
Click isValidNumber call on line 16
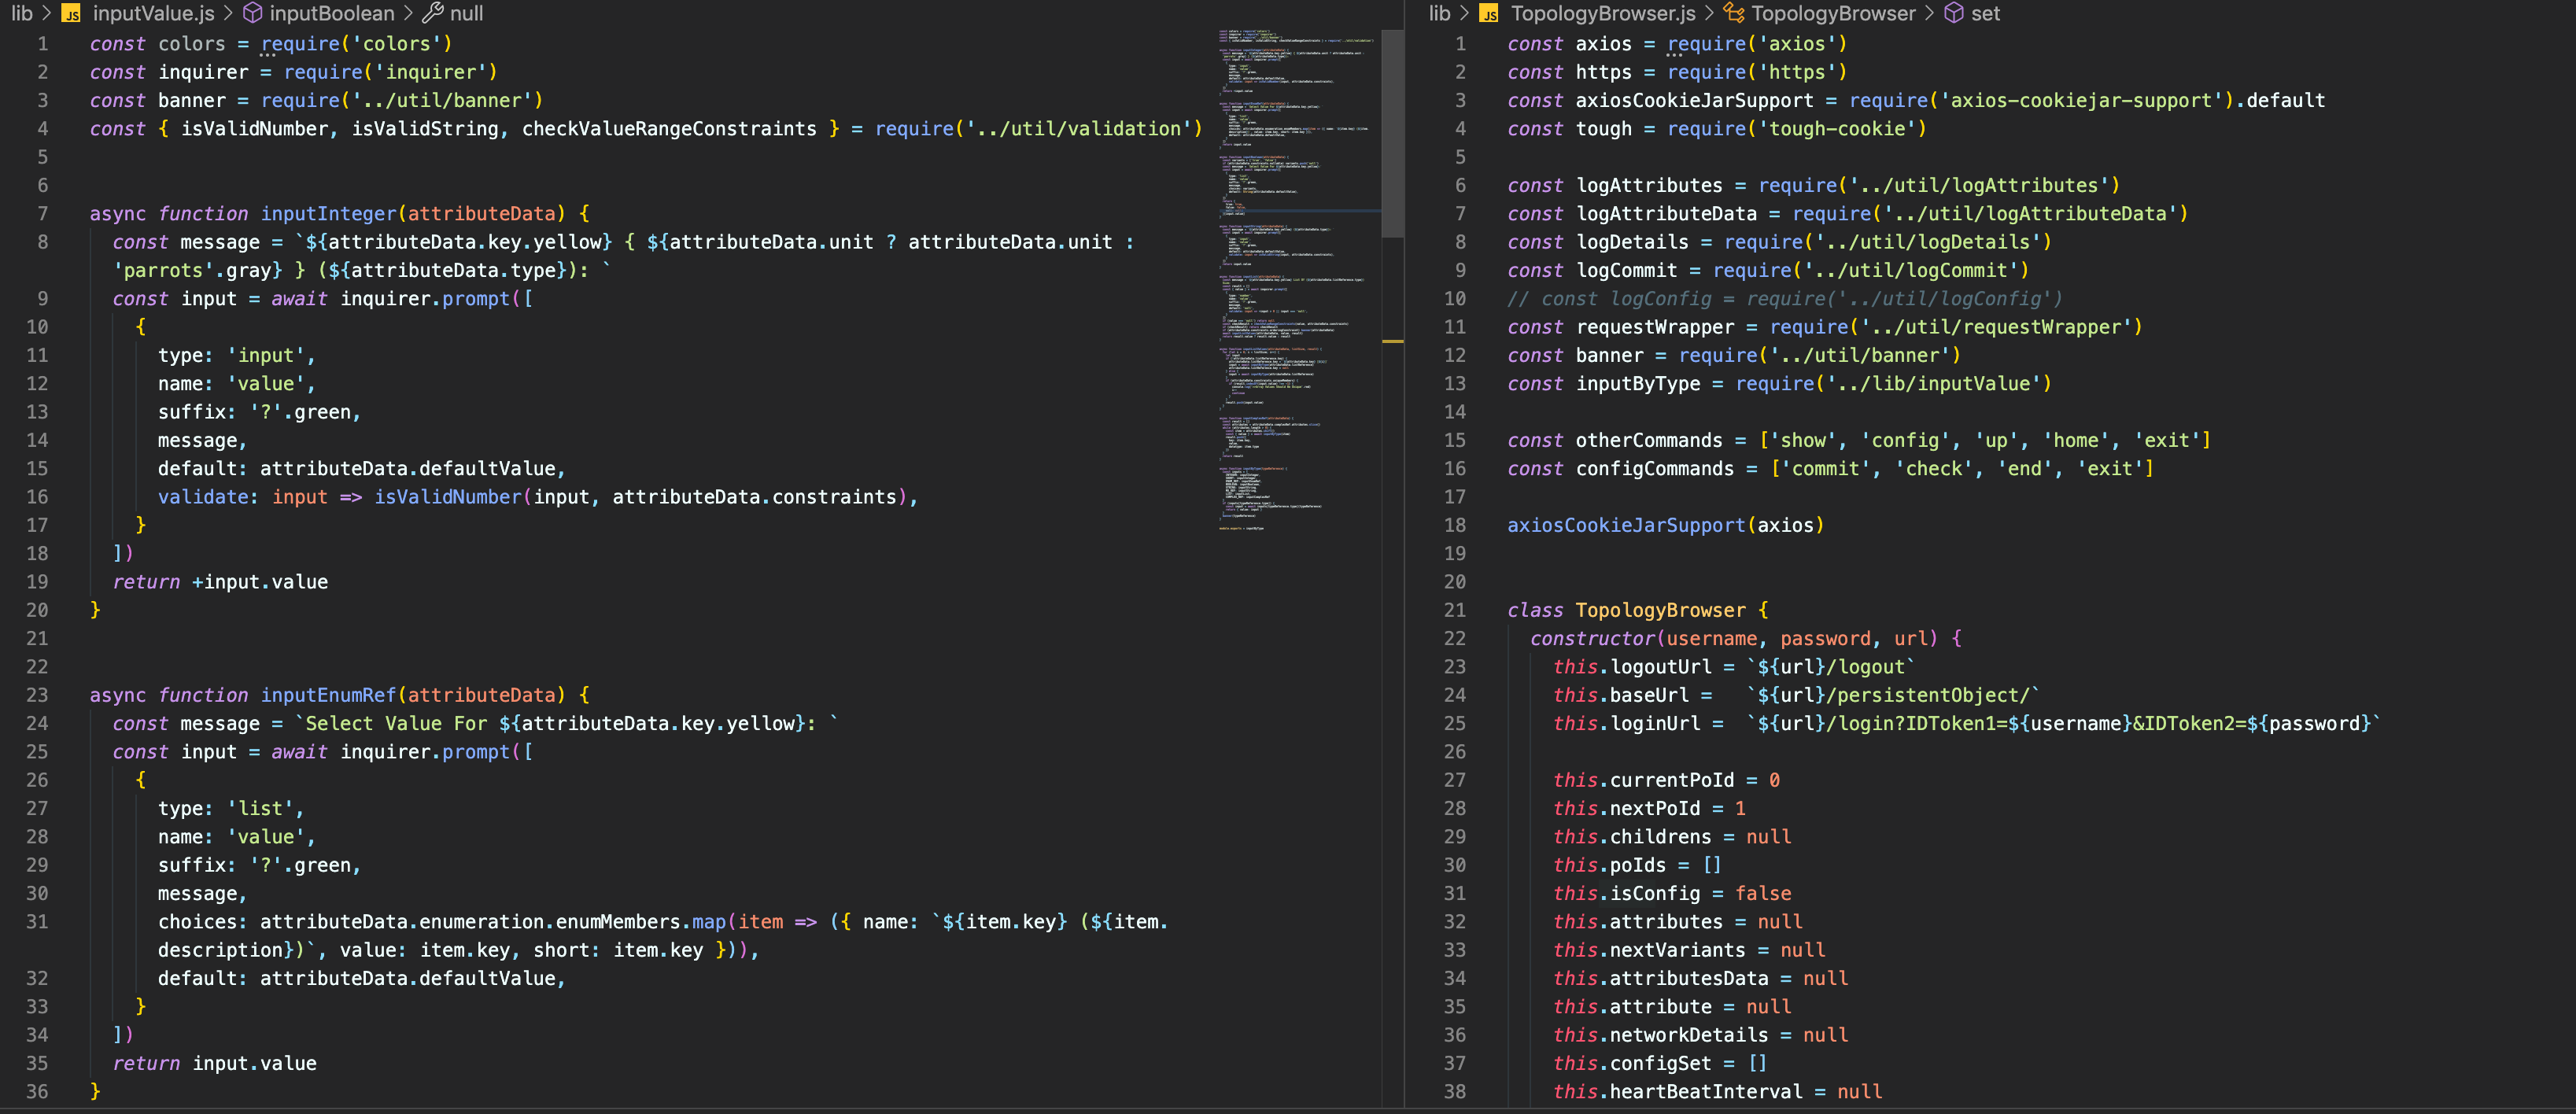[448, 496]
